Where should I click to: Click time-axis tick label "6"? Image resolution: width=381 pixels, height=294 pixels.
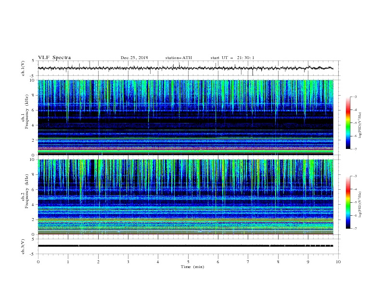(x=218, y=262)
